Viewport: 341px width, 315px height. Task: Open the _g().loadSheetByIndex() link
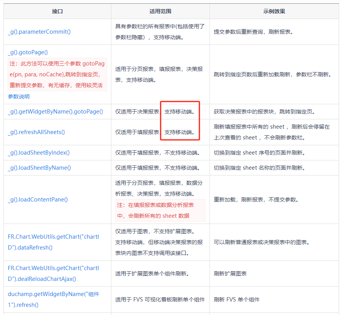39,153
